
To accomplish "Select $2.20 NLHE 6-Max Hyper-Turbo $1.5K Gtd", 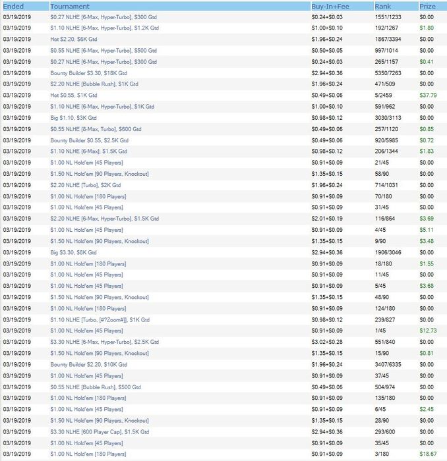I will pos(104,219).
